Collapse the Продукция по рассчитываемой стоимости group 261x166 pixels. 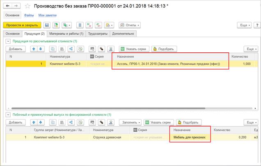(x=8, y=41)
